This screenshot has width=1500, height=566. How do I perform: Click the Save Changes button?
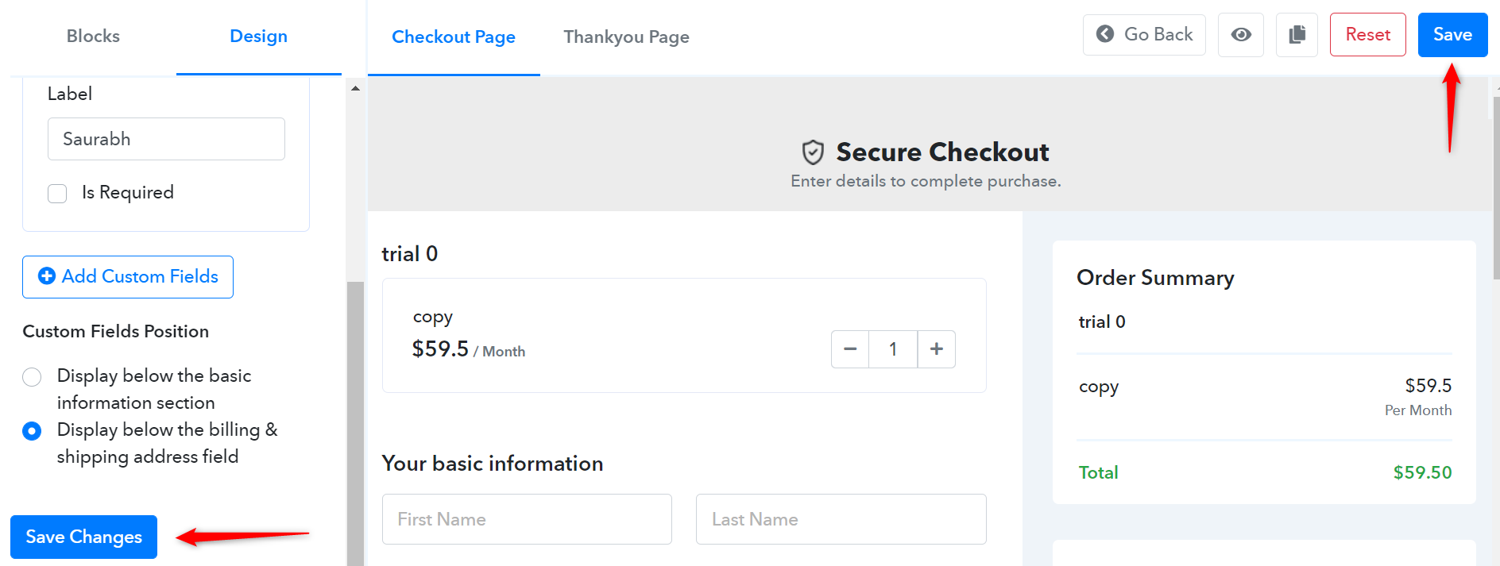(x=83, y=537)
